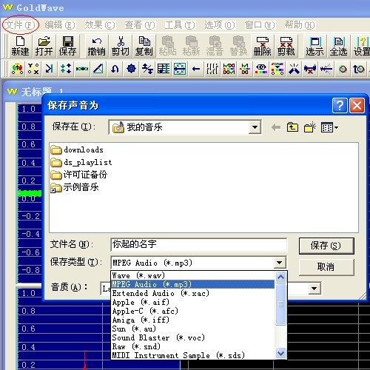Click the dialog's question mark help button
This screenshot has height=370, width=370.
[x=340, y=106]
